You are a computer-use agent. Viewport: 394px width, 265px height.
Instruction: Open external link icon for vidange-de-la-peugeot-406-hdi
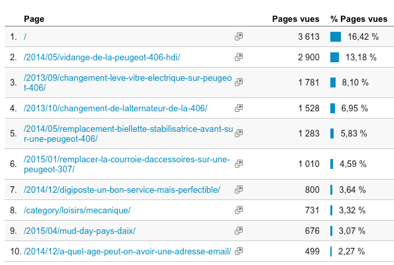tap(239, 57)
